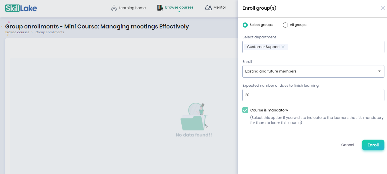387x174 pixels.
Task: Click the SkillLake logo
Action: pyautogui.click(x=21, y=8)
